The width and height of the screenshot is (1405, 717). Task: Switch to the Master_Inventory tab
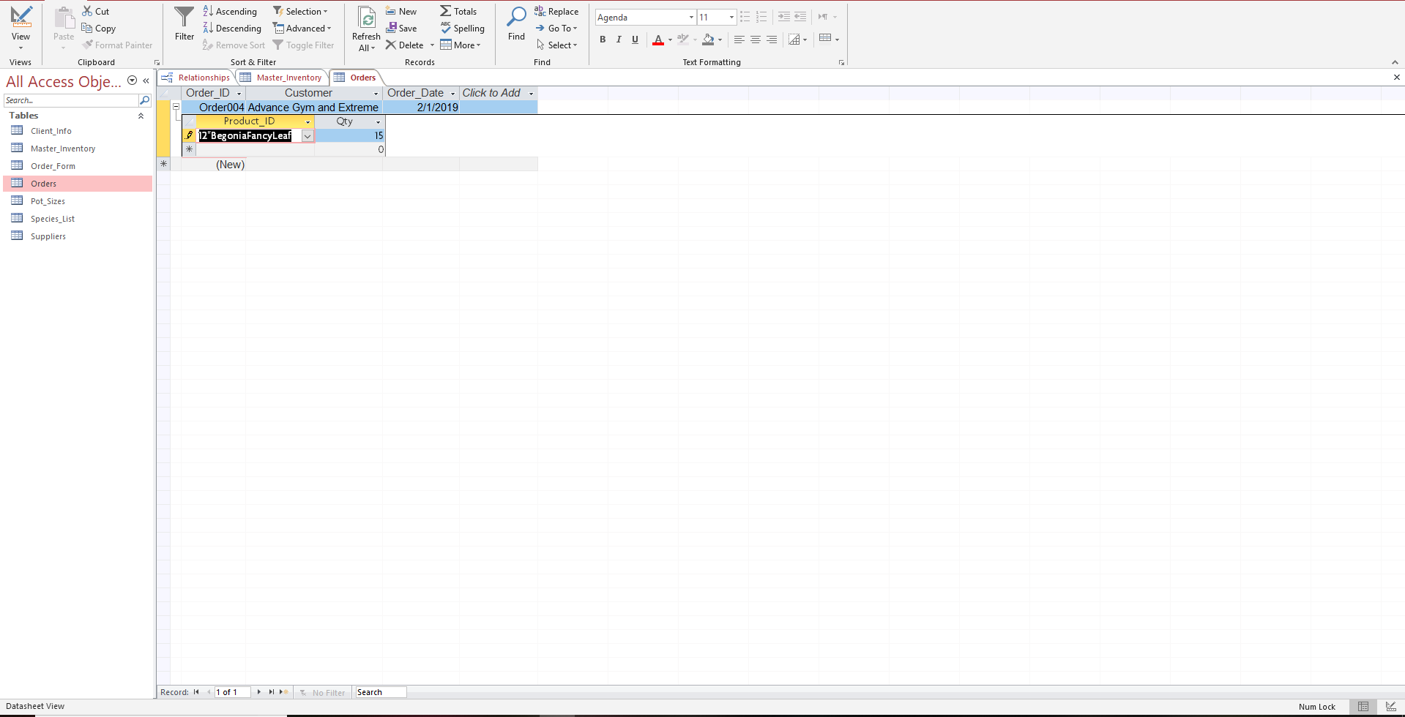[x=282, y=78]
